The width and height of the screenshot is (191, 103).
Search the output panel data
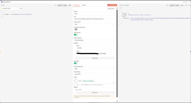tap(167, 5)
